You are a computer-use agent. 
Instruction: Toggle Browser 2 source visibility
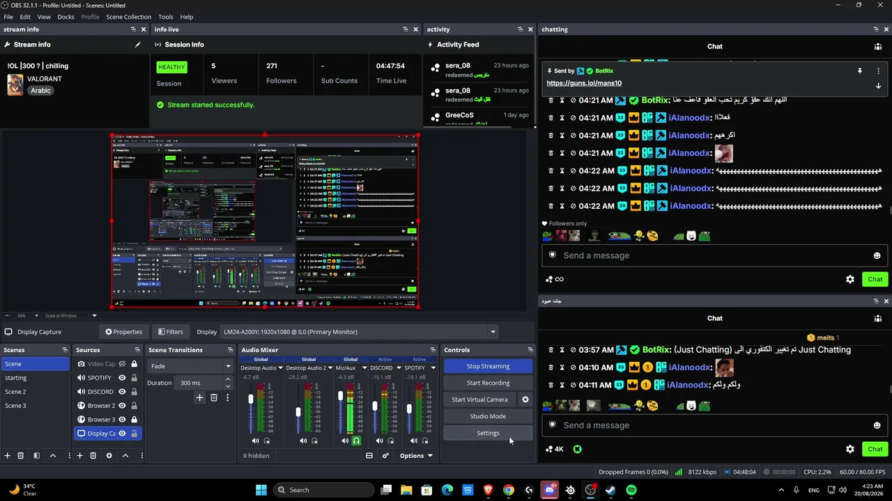click(122, 406)
